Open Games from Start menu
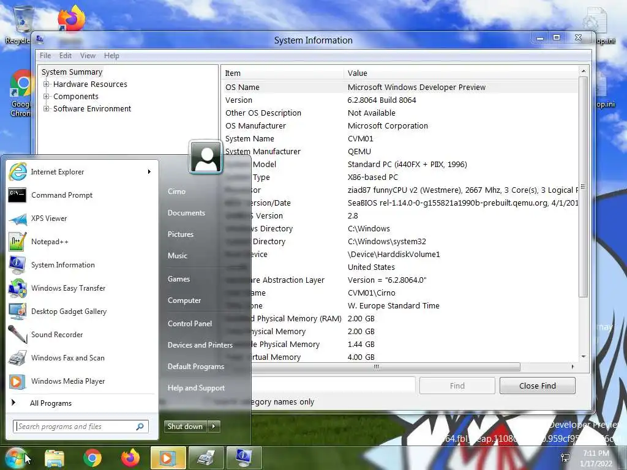This screenshot has width=627, height=470. (x=179, y=279)
